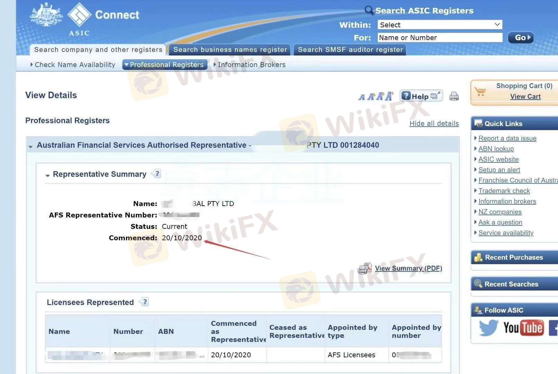Switch to Search business names register tab
This screenshot has width=558, height=374.
[230, 50]
